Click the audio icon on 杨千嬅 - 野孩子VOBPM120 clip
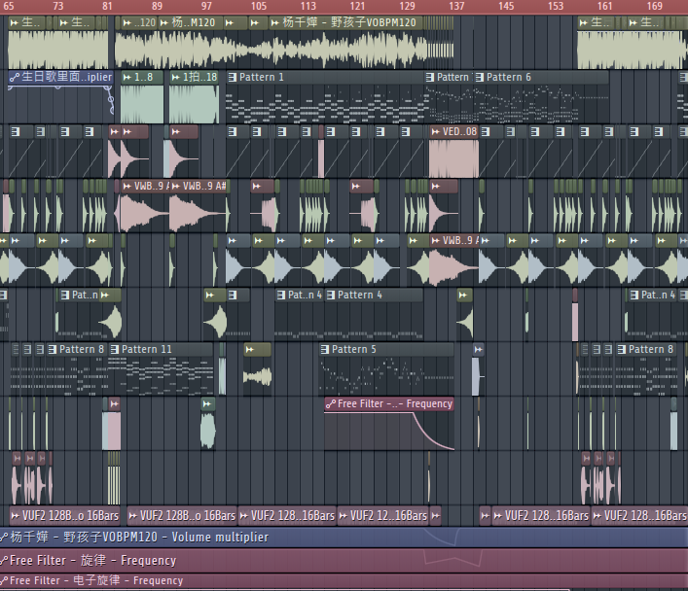The height and width of the screenshot is (591, 688). (x=273, y=22)
